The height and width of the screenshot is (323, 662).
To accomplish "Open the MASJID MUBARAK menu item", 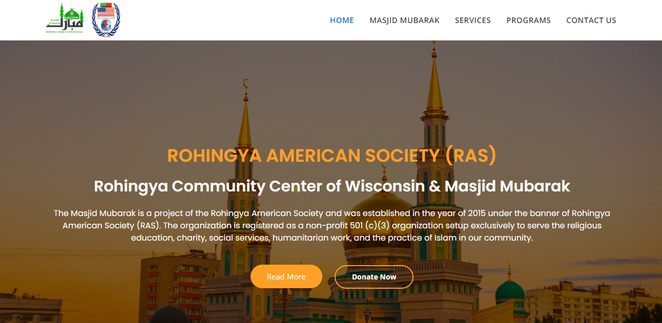I will (405, 20).
